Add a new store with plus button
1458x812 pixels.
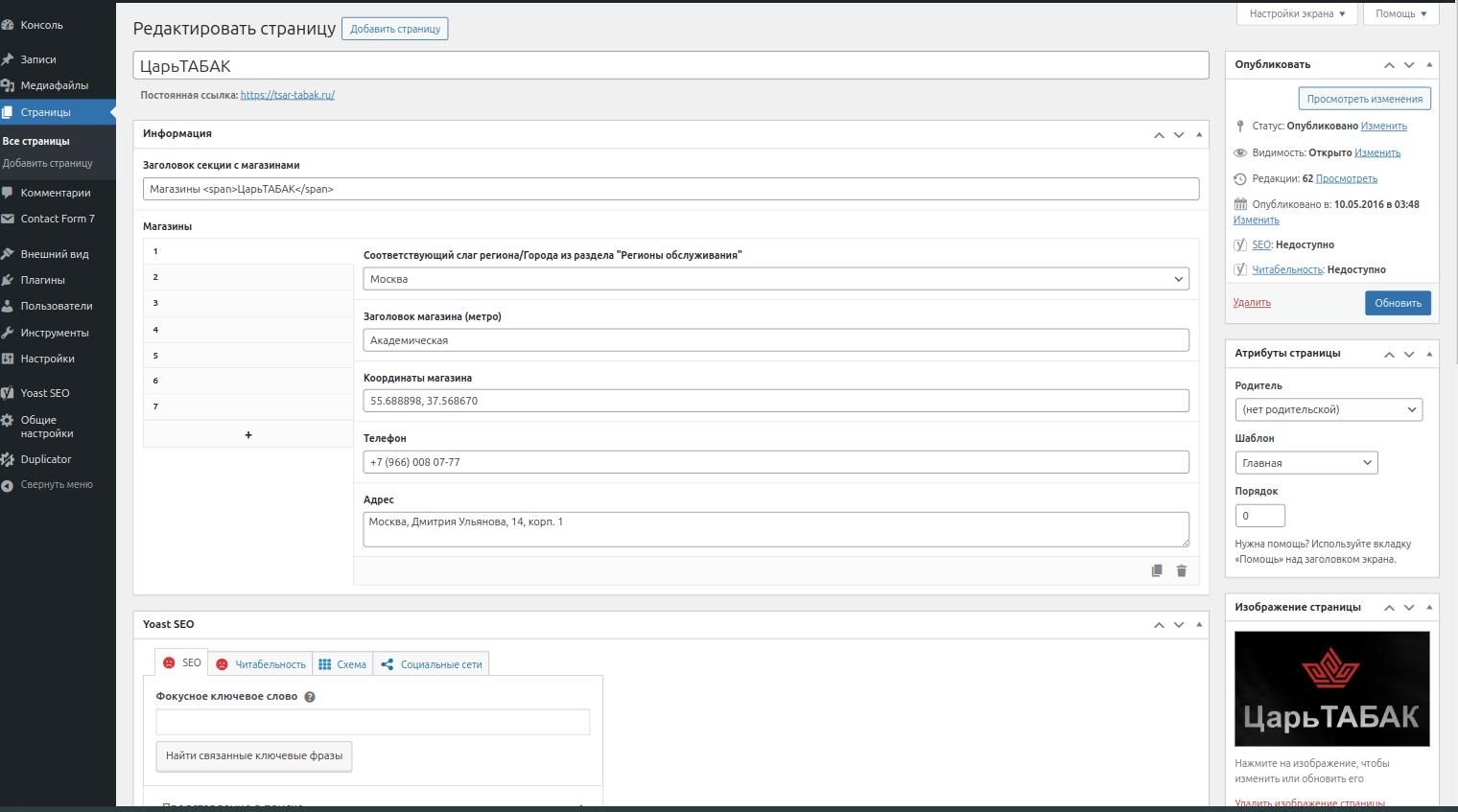(248, 434)
